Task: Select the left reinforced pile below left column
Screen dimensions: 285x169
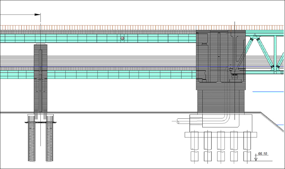Action: (x=31, y=142)
